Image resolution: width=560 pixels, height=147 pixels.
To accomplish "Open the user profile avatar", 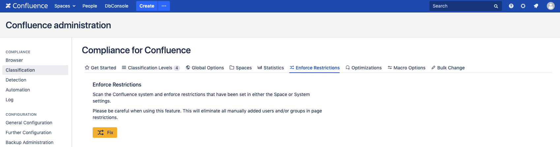I will 550,6.
